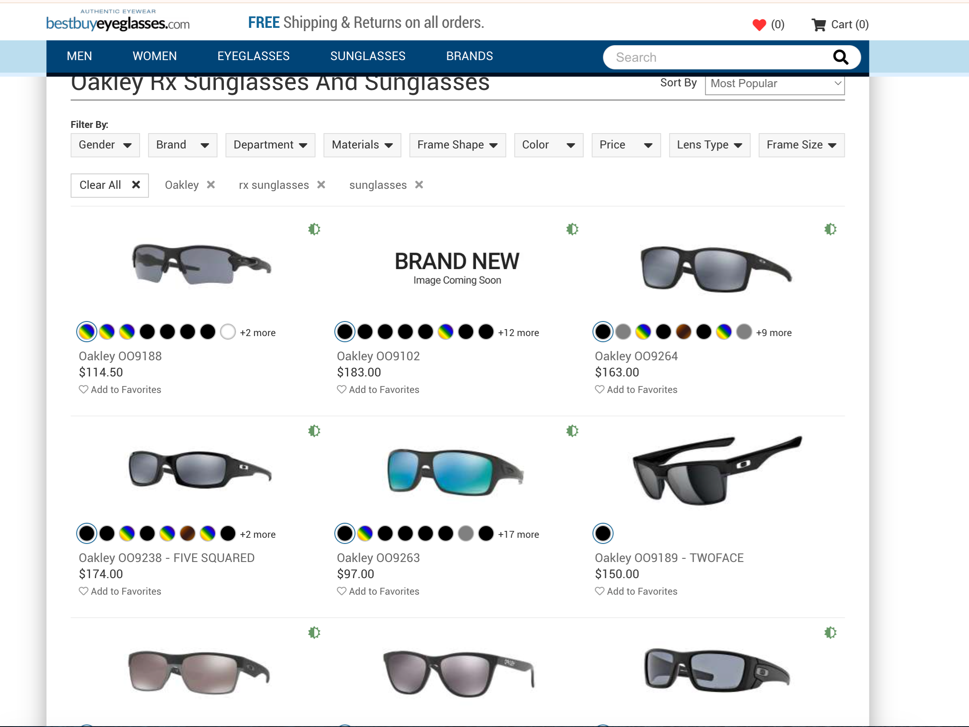Add Oakley OO9188 to Favorites

point(120,390)
